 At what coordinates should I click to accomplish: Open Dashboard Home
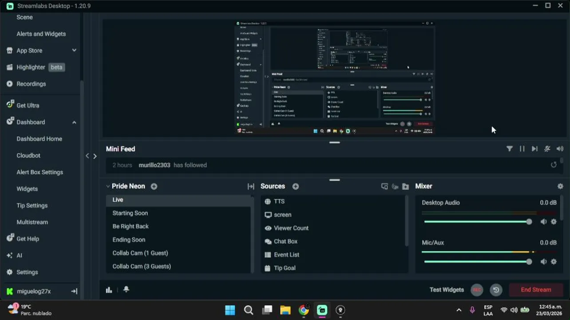point(39,139)
